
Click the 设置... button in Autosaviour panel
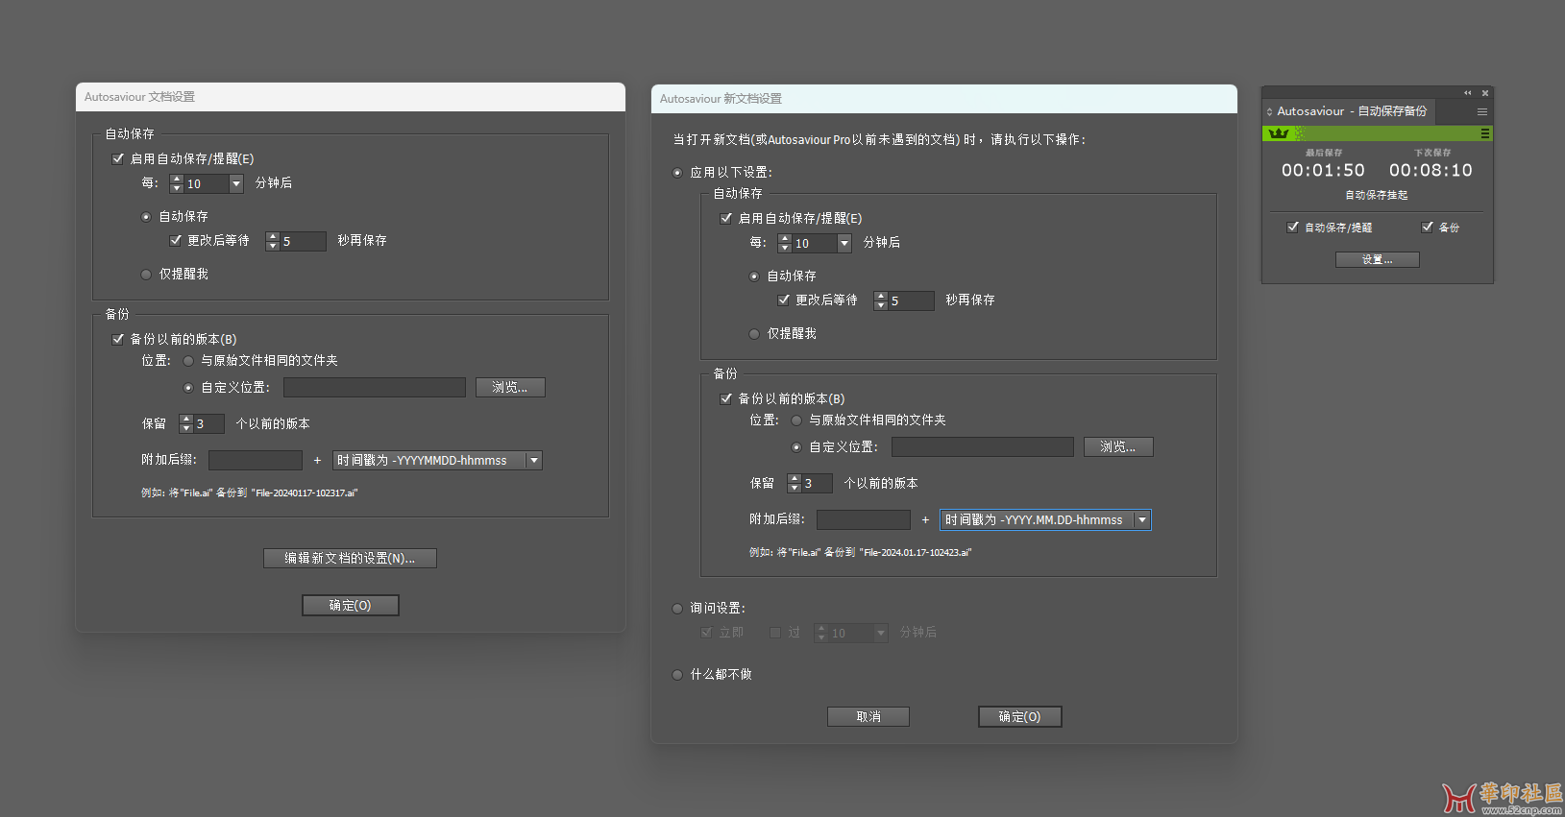coord(1378,260)
